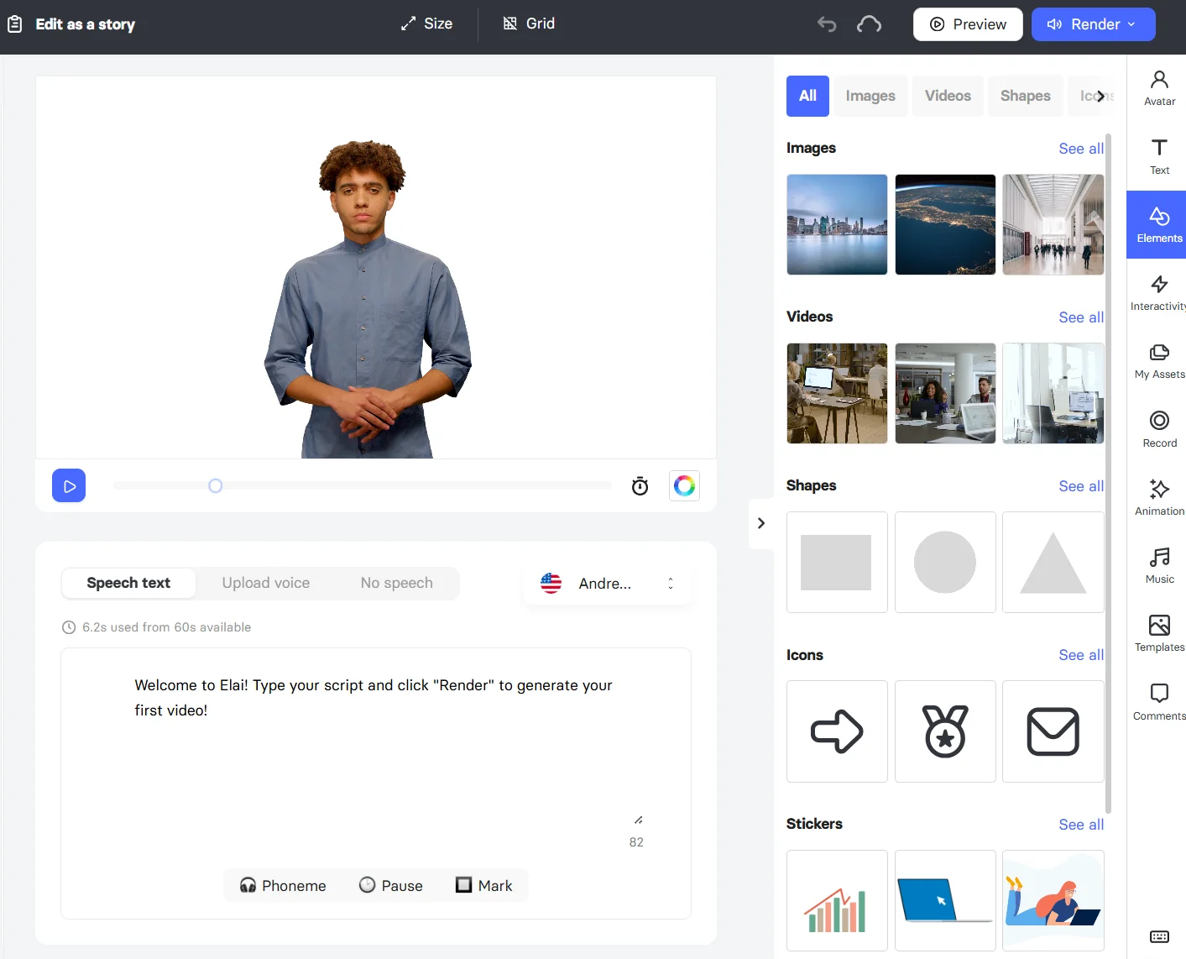Add the circle shape
This screenshot has height=959, width=1186.
point(945,562)
